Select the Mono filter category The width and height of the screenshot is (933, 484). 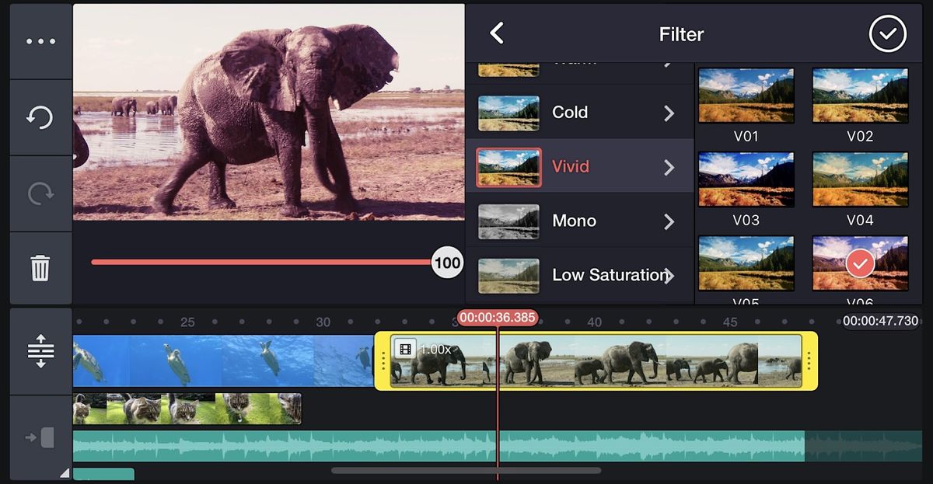[574, 221]
